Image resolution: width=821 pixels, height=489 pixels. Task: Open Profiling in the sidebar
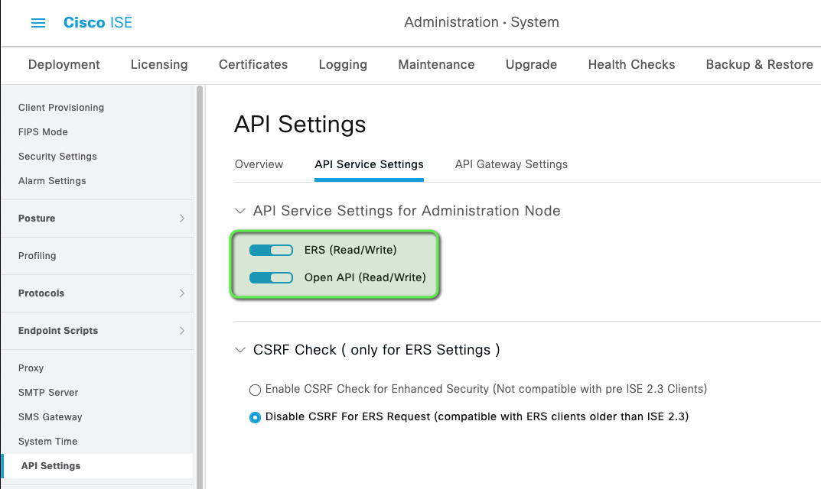37,256
